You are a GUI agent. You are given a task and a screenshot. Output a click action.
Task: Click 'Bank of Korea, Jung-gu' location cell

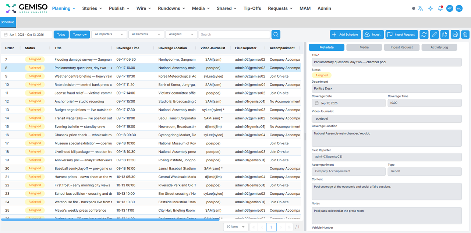click(x=177, y=85)
